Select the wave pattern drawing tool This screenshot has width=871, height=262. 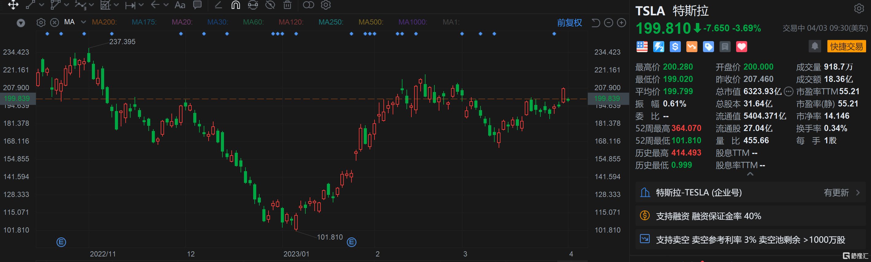pyautogui.click(x=80, y=5)
